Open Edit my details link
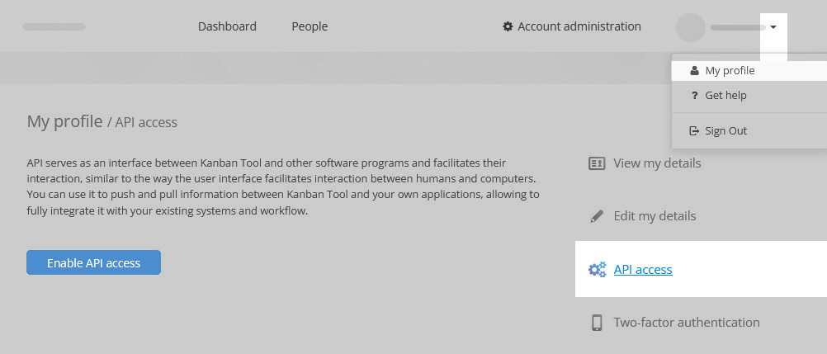The width and height of the screenshot is (827, 354). [x=655, y=216]
